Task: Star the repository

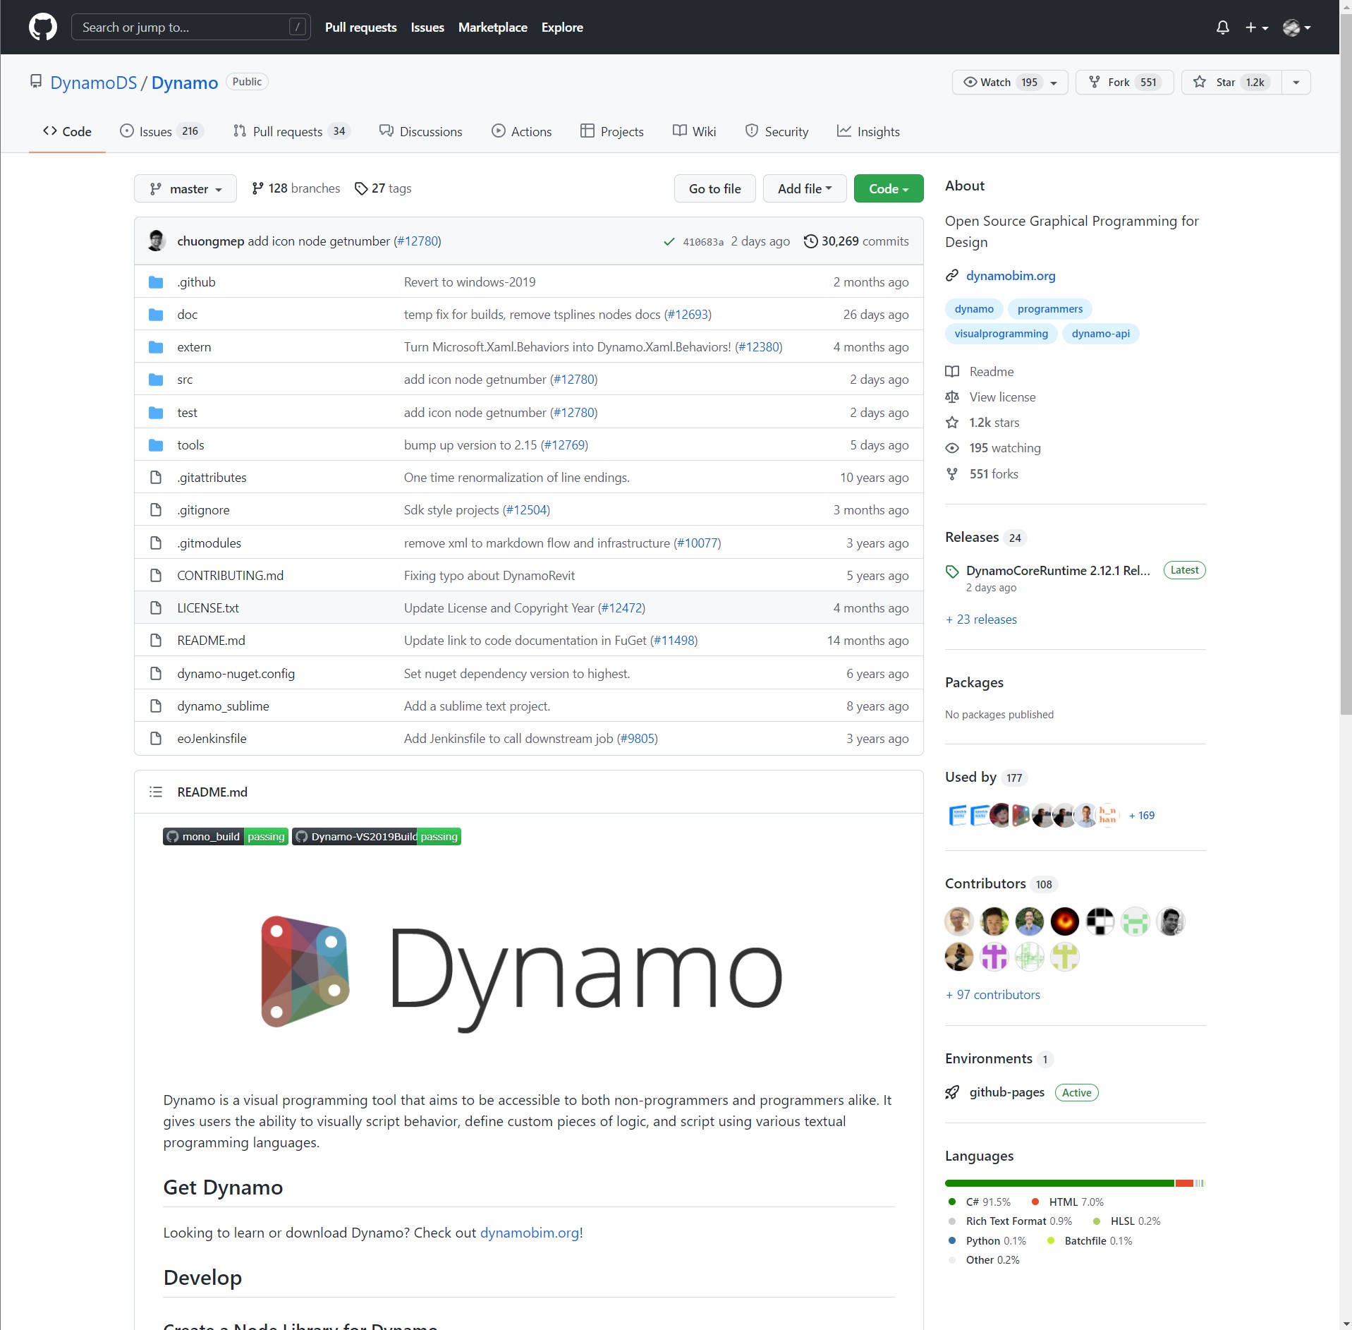Action: 1231,82
